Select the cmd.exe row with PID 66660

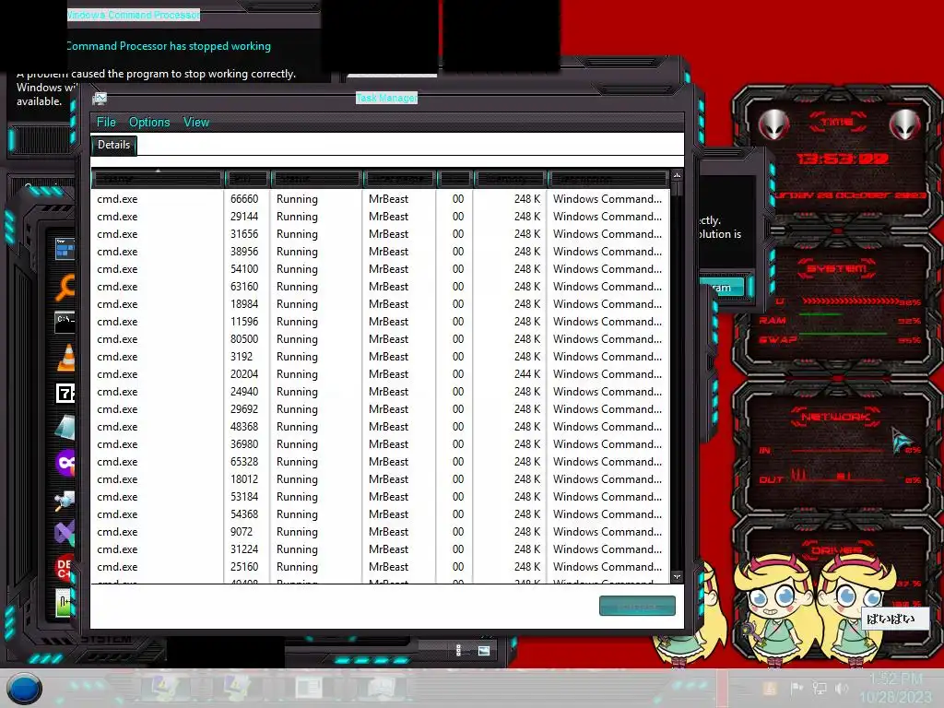381,199
